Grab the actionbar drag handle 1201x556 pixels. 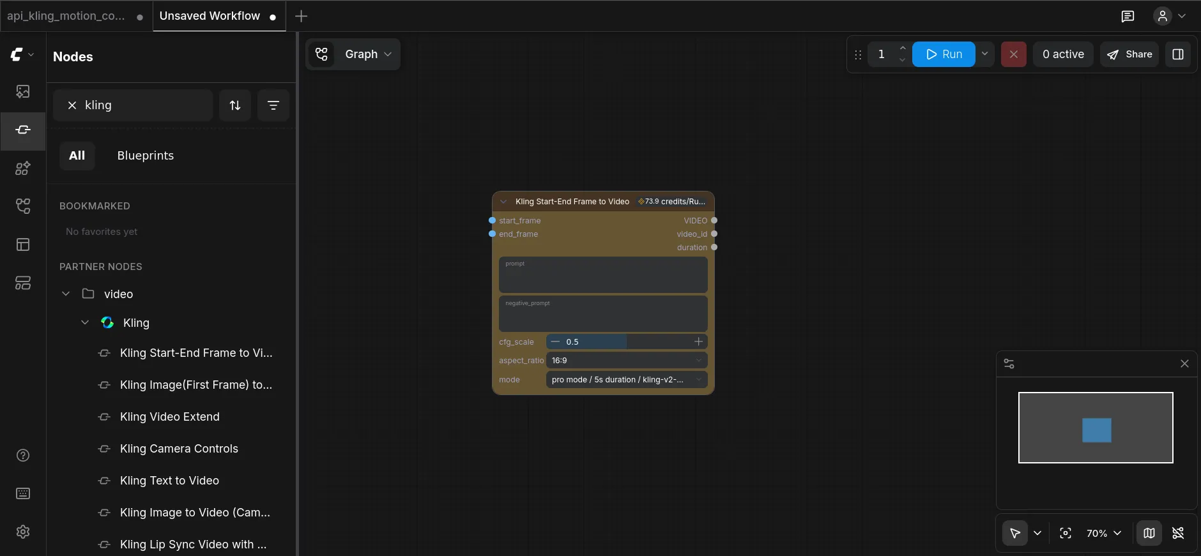(858, 55)
